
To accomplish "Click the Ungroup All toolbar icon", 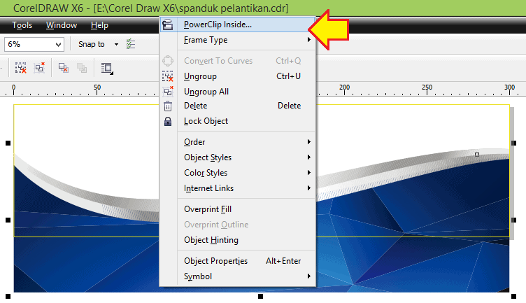I will (39, 68).
